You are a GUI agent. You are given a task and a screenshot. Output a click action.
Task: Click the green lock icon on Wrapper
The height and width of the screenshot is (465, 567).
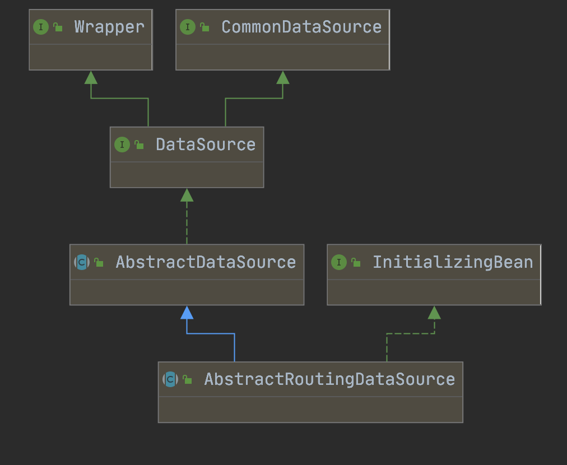[58, 27]
